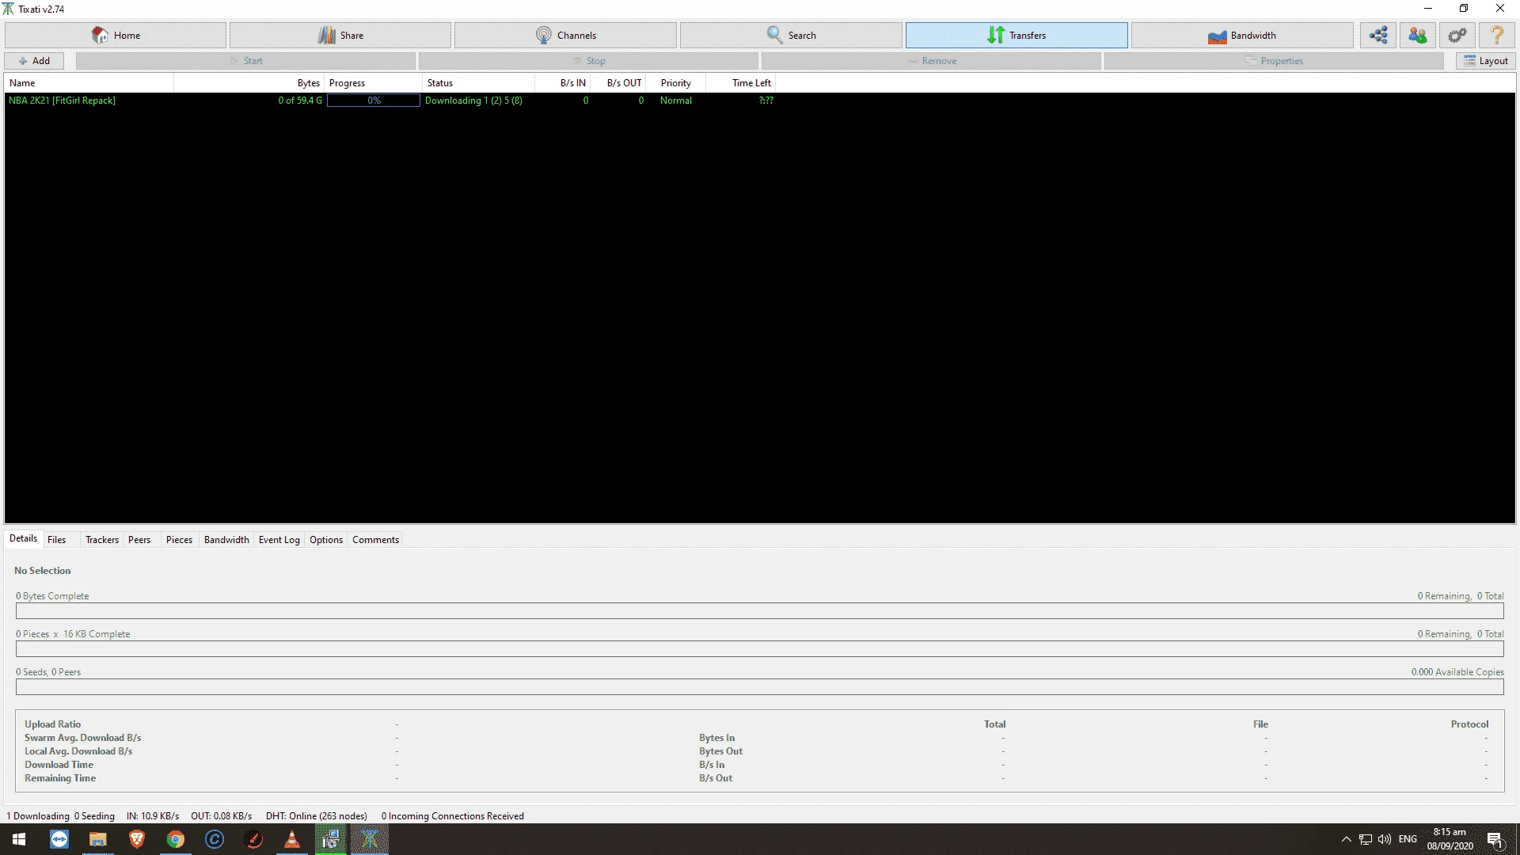Screen dimensions: 1520x855
Task: Switch to the Transfers view
Action: click(x=1016, y=35)
